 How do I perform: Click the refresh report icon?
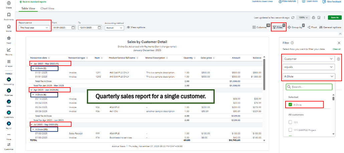point(293,17)
